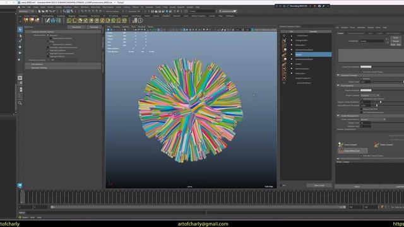Click the playback range slider bar

198,207
